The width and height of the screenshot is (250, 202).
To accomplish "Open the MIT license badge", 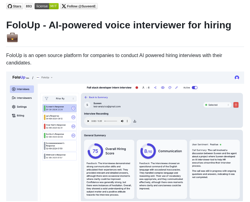I will (x=47, y=6).
